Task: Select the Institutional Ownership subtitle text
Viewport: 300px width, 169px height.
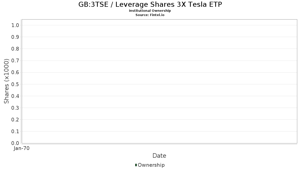Action: click(x=150, y=11)
